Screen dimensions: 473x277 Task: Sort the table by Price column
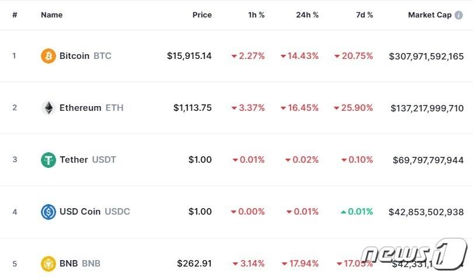pos(202,15)
